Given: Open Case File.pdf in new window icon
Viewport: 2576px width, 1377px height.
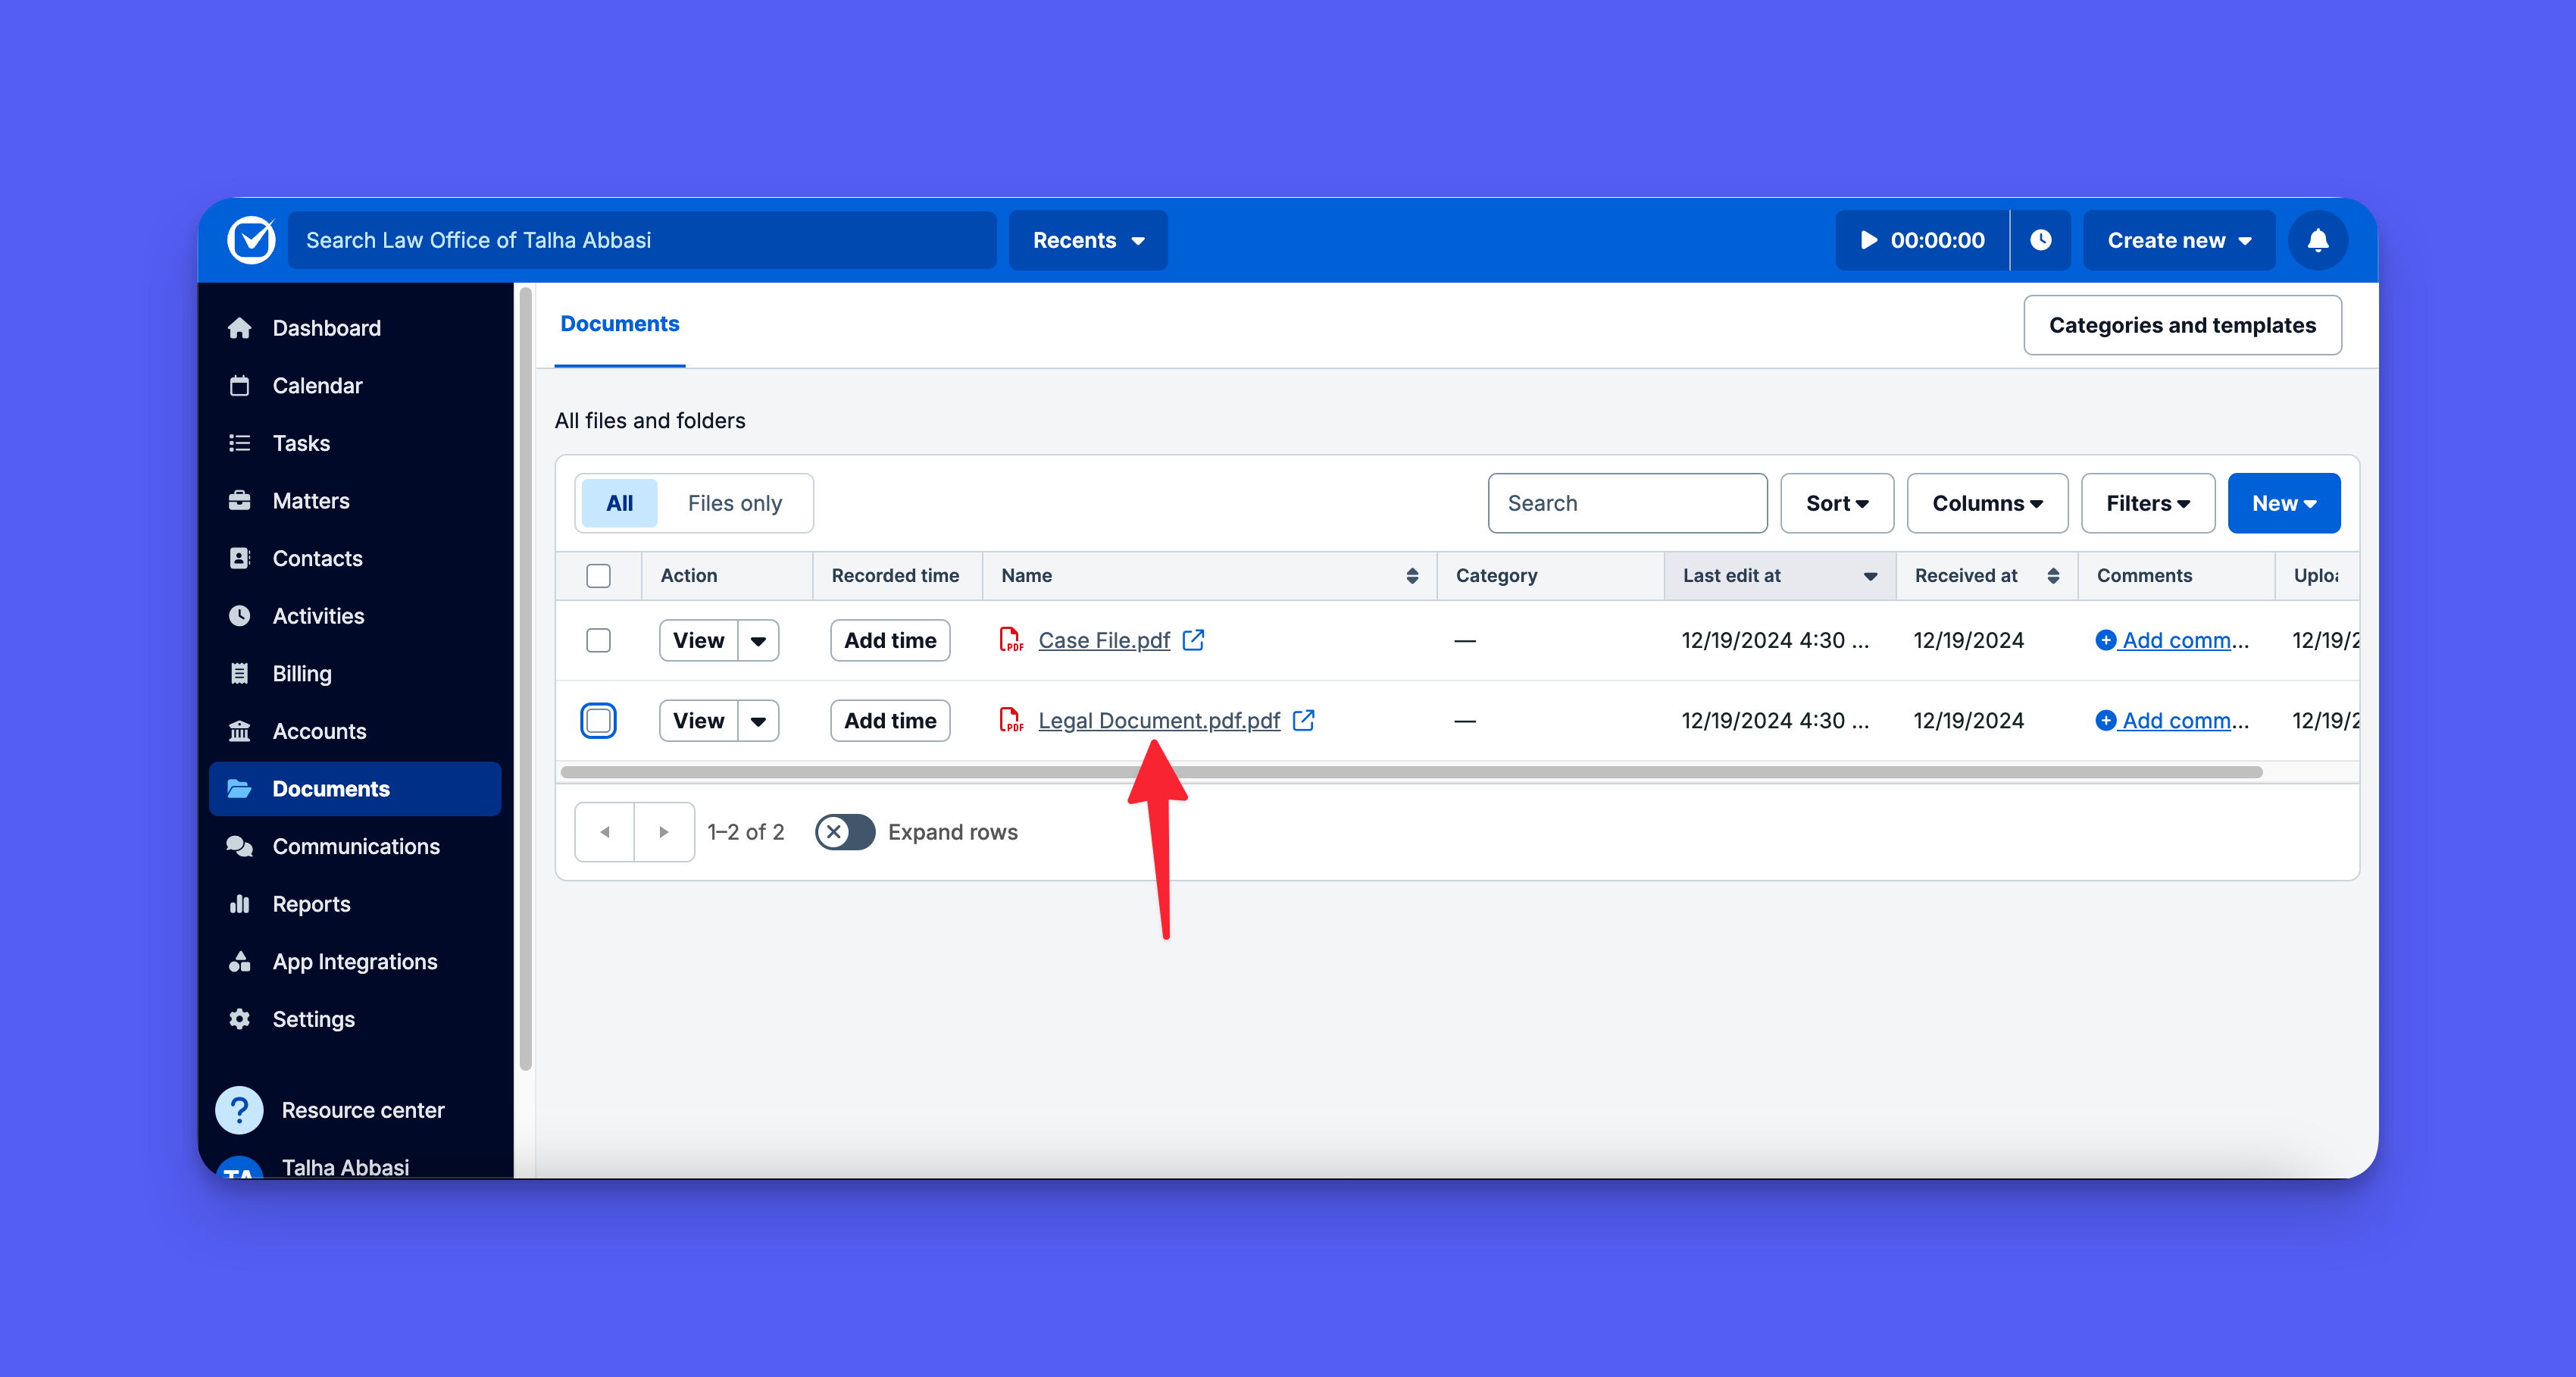Looking at the screenshot, I should pyautogui.click(x=1193, y=640).
